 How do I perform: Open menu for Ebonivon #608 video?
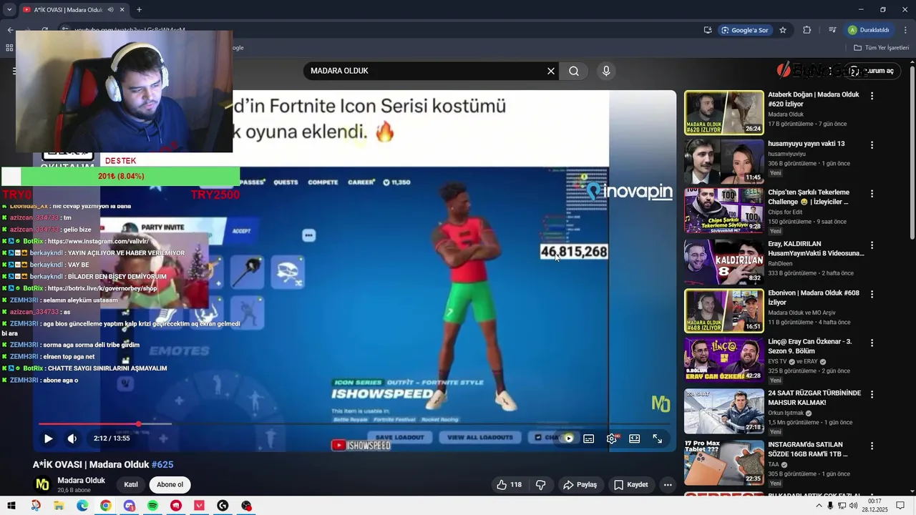872,294
